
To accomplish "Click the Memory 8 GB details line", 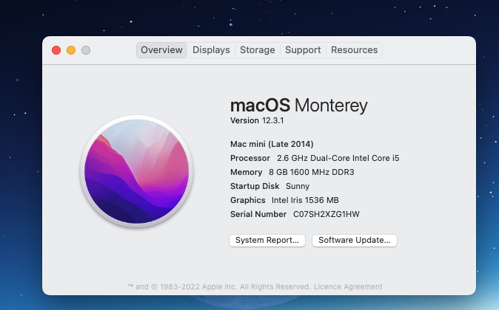I will [292, 172].
